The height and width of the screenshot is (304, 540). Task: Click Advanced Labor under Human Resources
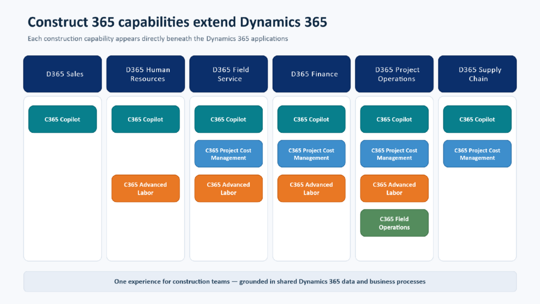click(x=146, y=188)
